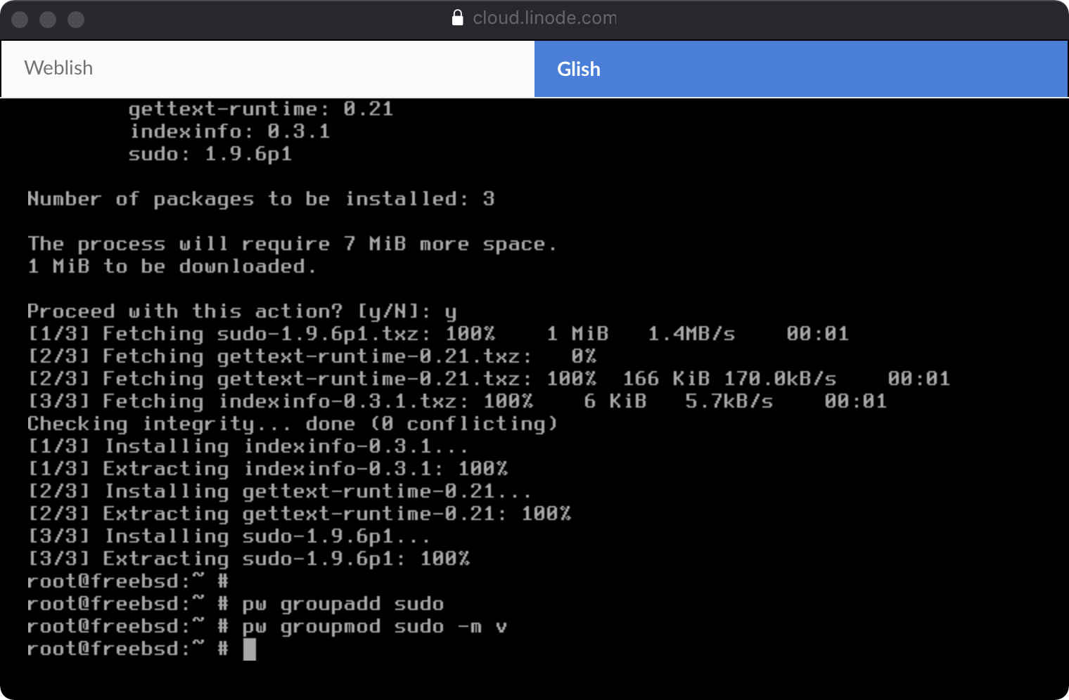Switch to the Weblish tab
Screen dimensions: 1069x700
pyautogui.click(x=267, y=68)
